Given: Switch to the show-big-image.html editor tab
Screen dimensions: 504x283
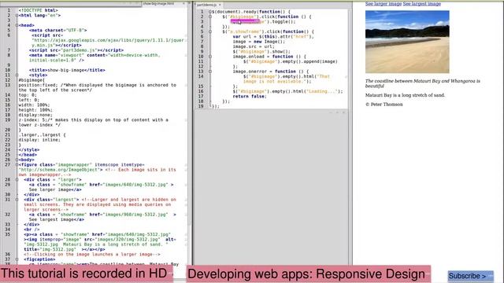Looking at the screenshot, I should point(158,3).
